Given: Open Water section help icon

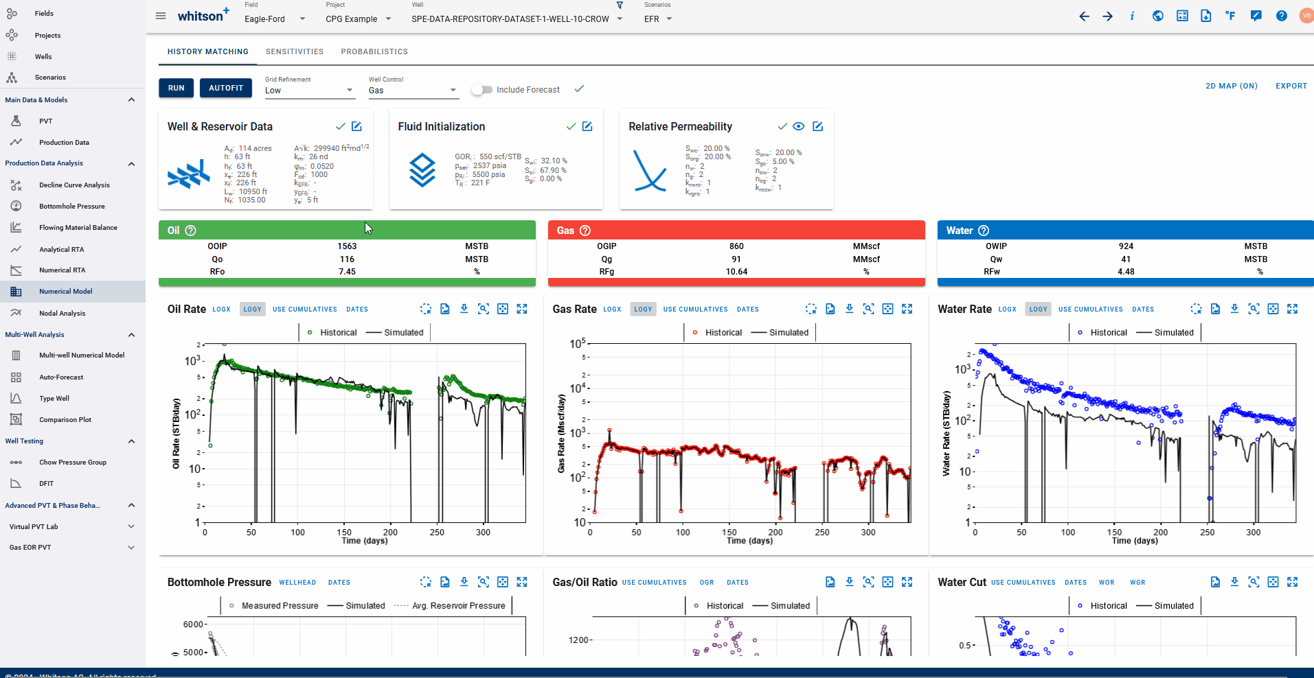Looking at the screenshot, I should coord(984,231).
